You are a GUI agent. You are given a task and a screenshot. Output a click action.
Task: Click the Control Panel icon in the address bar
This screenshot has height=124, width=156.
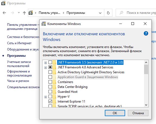pos(31,13)
